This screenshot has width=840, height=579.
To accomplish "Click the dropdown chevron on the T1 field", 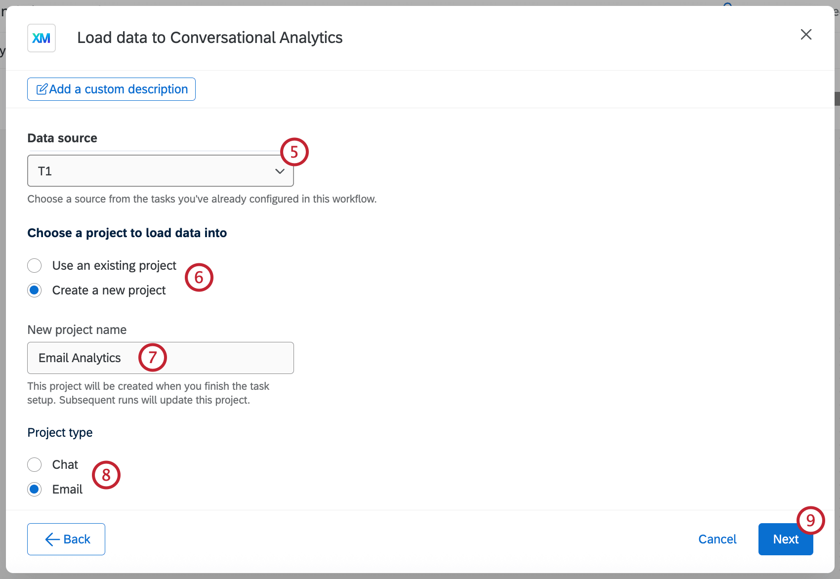I will point(280,171).
